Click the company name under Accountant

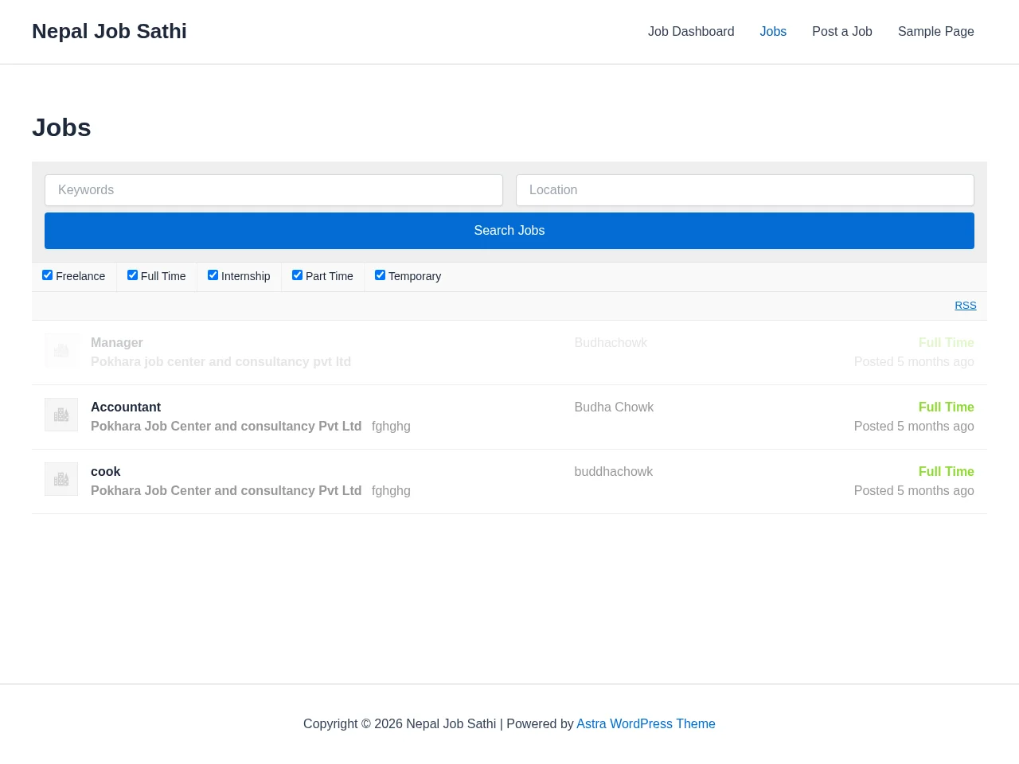point(226,426)
